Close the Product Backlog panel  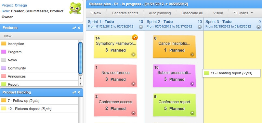point(79,92)
